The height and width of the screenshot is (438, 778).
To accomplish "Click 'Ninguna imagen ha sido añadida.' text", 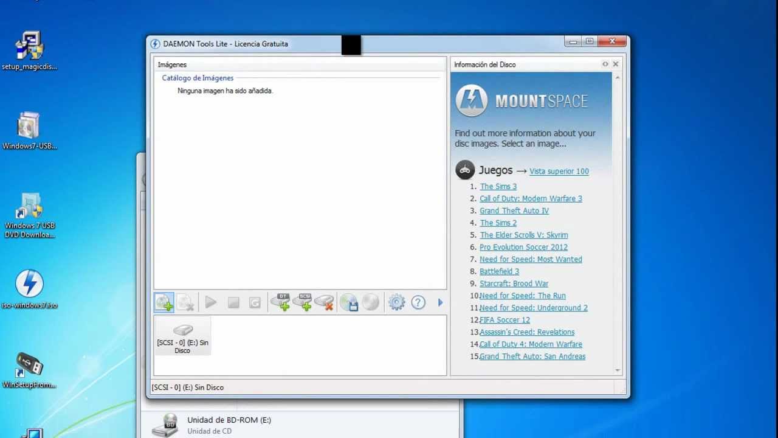I will click(x=225, y=91).
